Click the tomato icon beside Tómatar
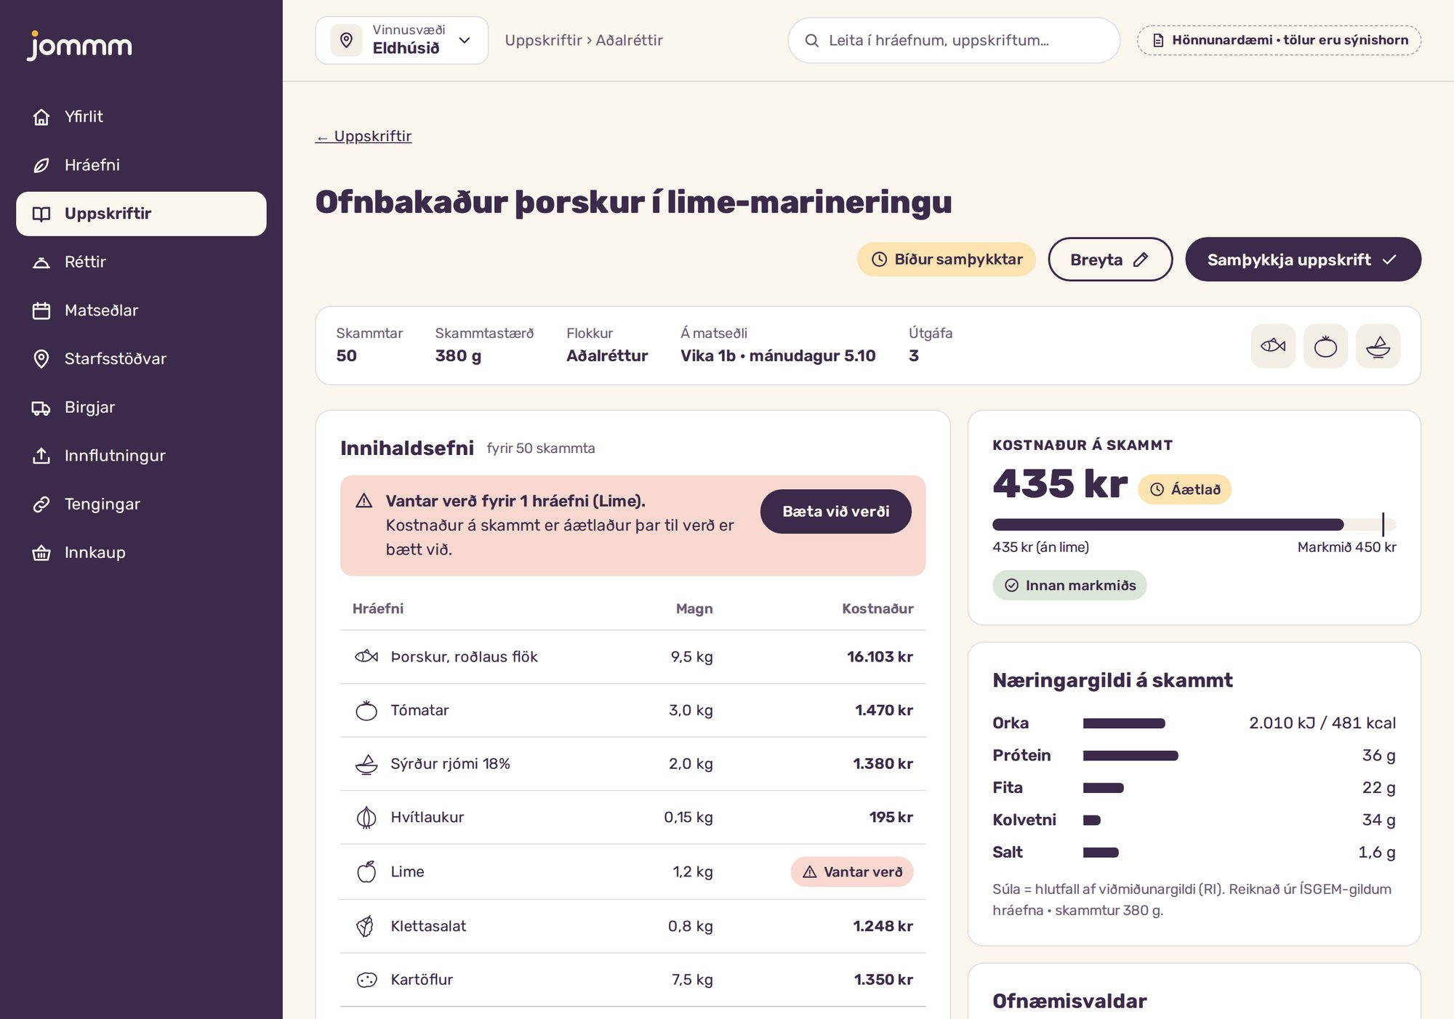Screen dimensions: 1454x1019 pos(366,710)
